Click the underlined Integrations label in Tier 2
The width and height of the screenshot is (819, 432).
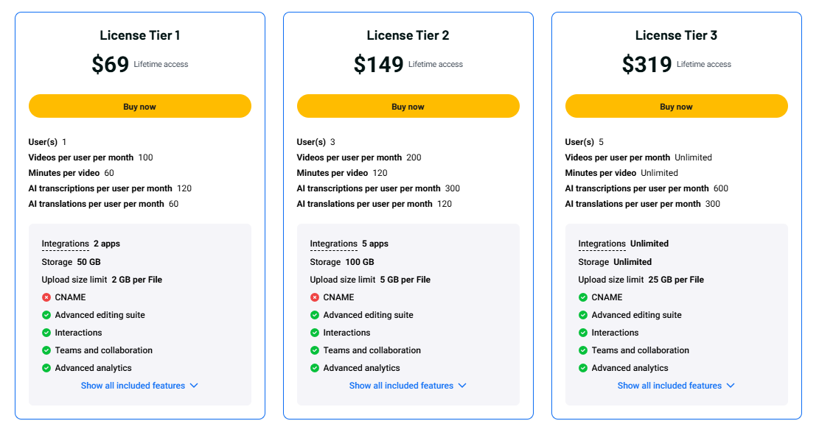(x=334, y=244)
